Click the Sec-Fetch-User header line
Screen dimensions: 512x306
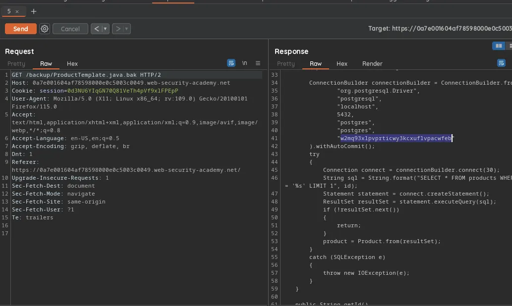tap(43, 209)
